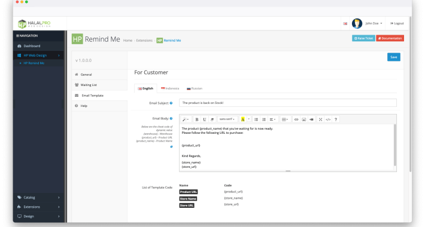Open the sans-serif font family dropdown
The width and height of the screenshot is (425, 227).
tap(227, 119)
